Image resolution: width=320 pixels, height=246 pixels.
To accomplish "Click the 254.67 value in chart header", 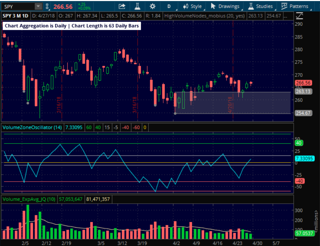I will tap(274, 16).
